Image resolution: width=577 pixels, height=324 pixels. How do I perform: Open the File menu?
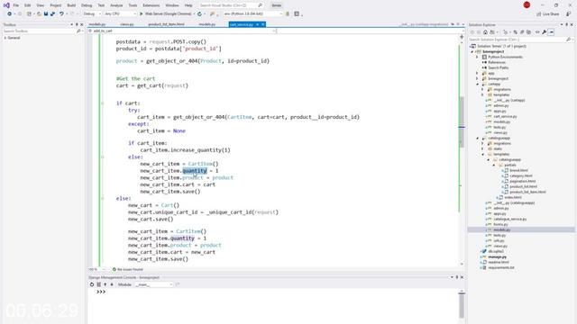(16, 5)
